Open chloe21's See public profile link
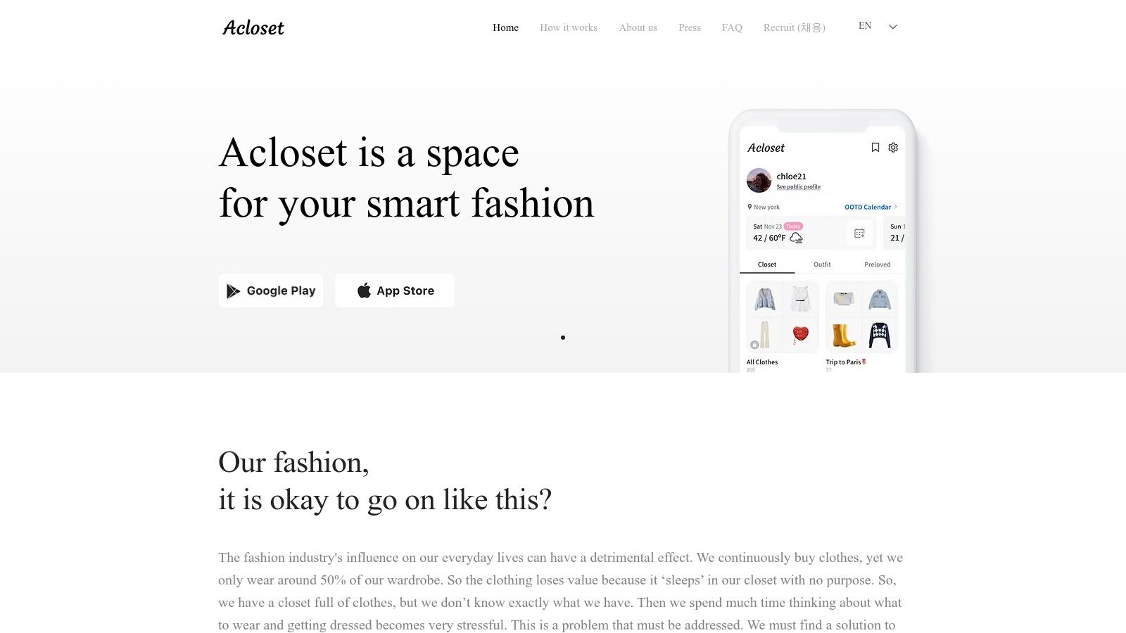This screenshot has width=1126, height=633. click(x=799, y=186)
